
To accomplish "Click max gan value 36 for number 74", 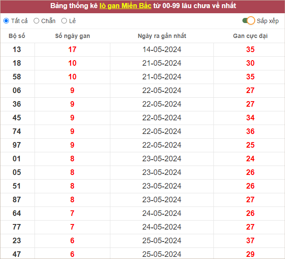I will [x=250, y=131].
